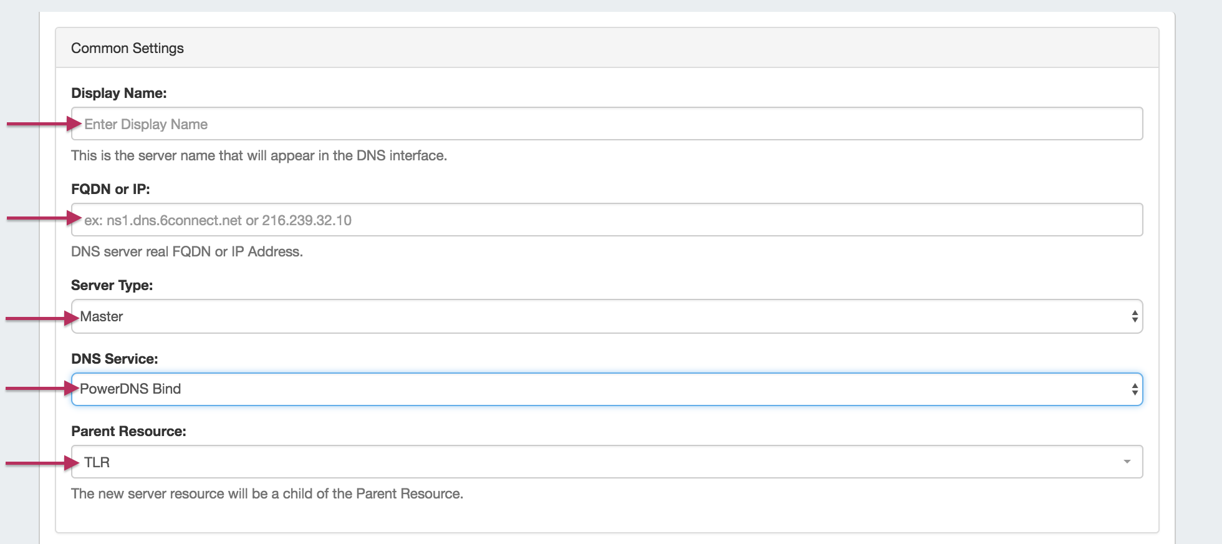Image resolution: width=1222 pixels, height=544 pixels.
Task: Click the Display Name input field
Action: (606, 124)
